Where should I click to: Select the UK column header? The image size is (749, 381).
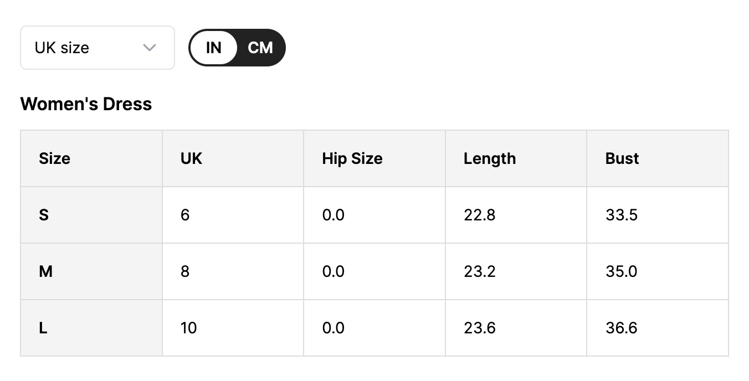tap(191, 158)
